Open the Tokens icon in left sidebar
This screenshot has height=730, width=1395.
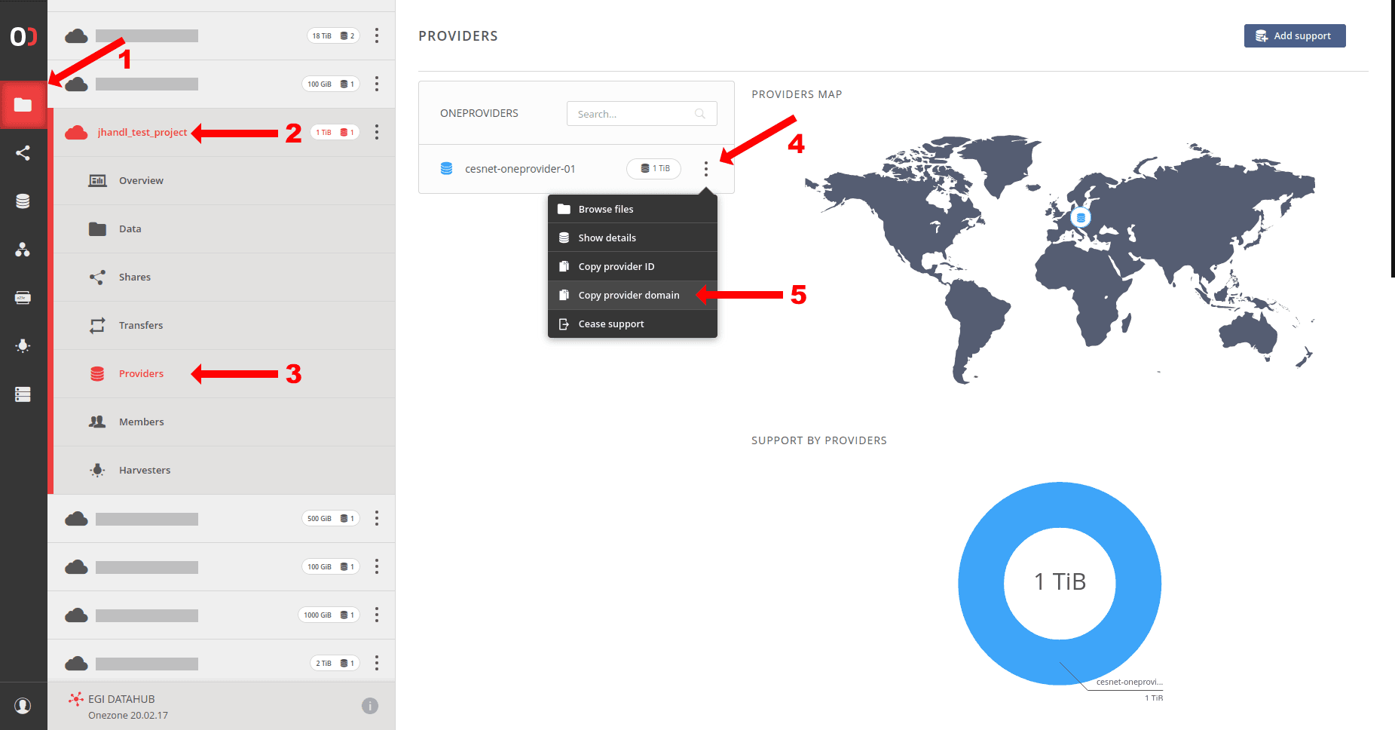click(23, 298)
